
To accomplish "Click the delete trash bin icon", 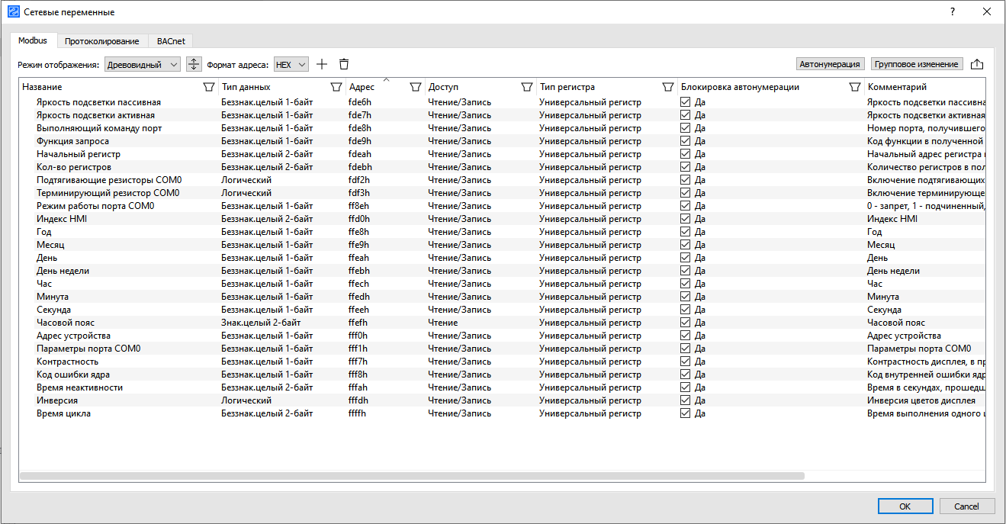I will click(x=344, y=65).
